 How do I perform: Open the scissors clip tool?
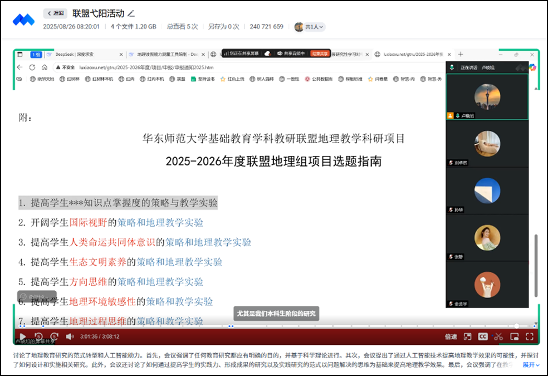click(498, 336)
